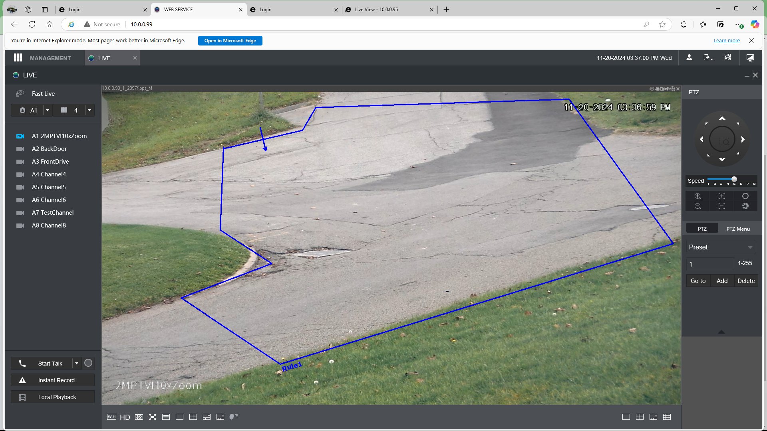Close the iris with lower aperture icon
The width and height of the screenshot is (767, 431).
click(x=745, y=206)
